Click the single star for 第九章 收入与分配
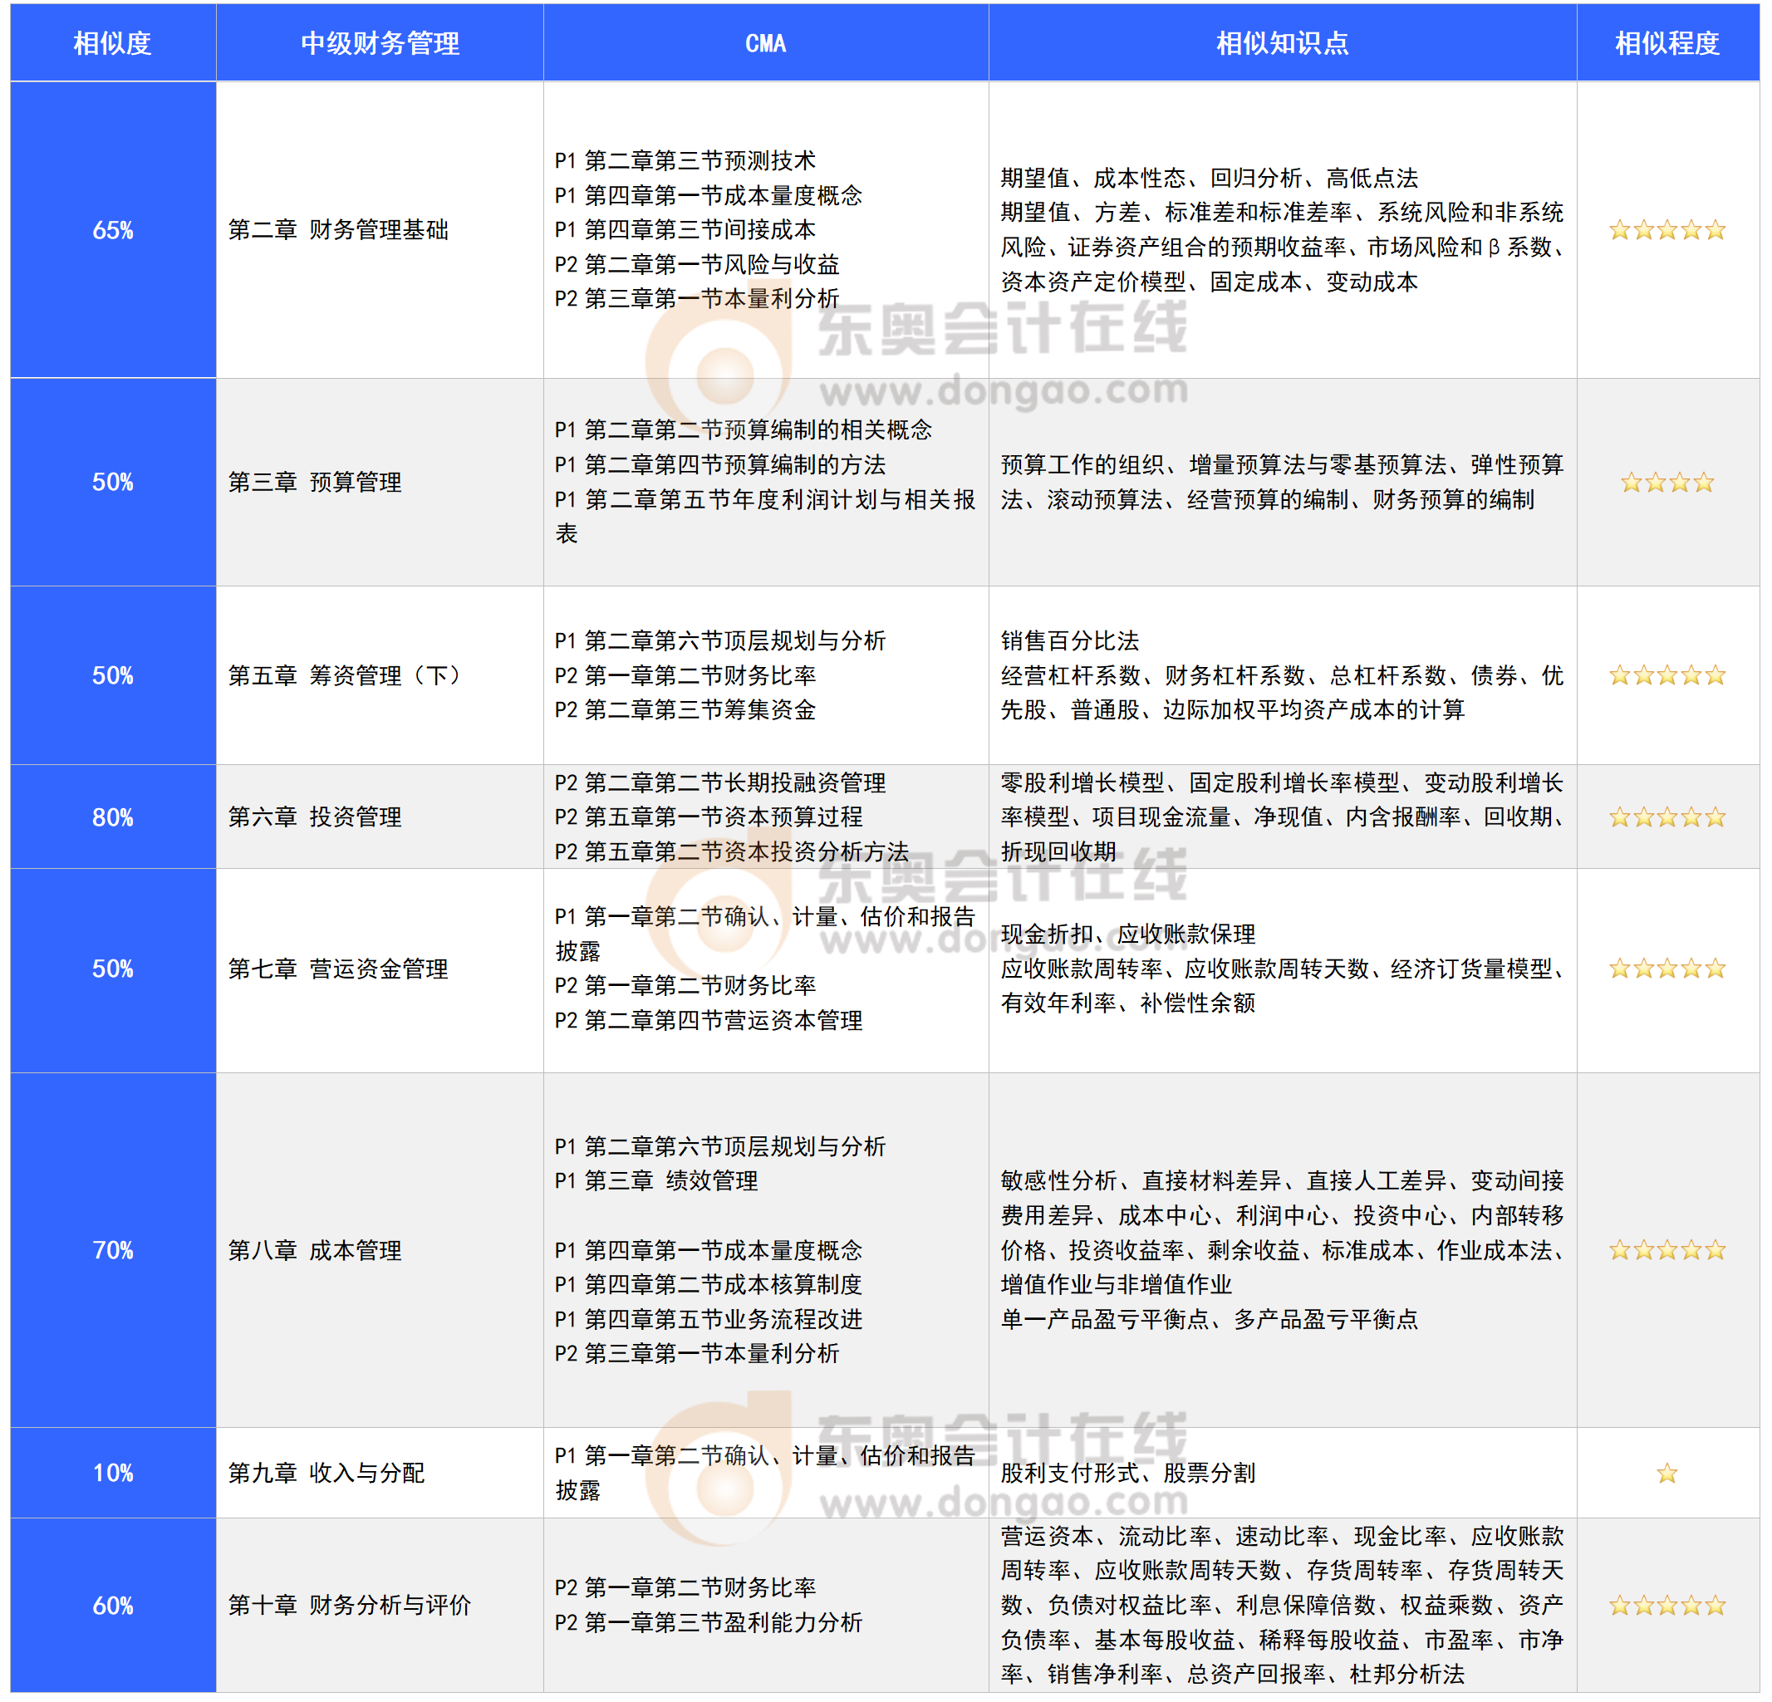Image resolution: width=1772 pixels, height=1702 pixels. (x=1666, y=1474)
